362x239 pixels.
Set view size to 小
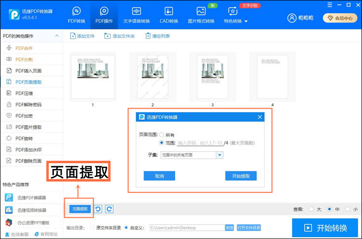coord(348,209)
